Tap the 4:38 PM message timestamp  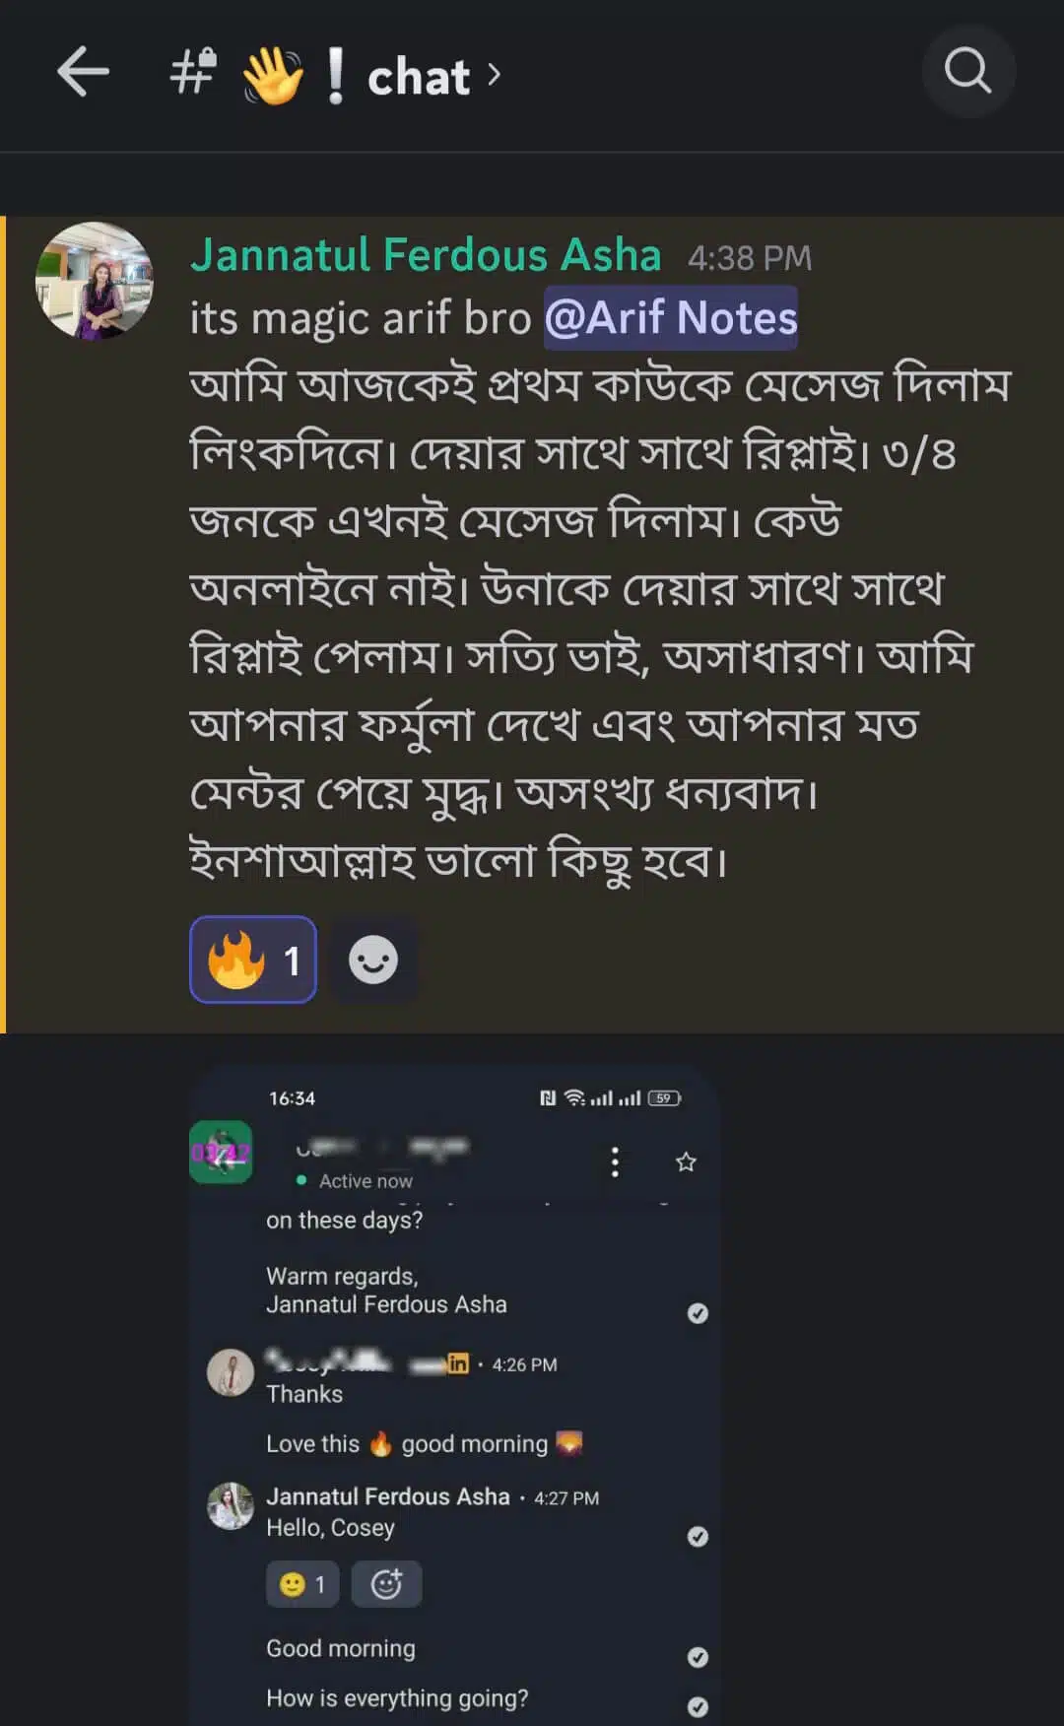tap(750, 258)
